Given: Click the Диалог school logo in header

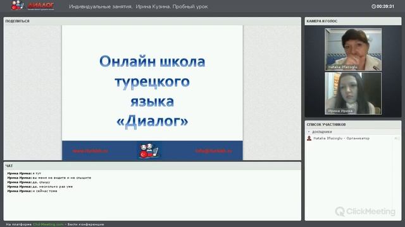Looking at the screenshot, I should pos(32,6).
